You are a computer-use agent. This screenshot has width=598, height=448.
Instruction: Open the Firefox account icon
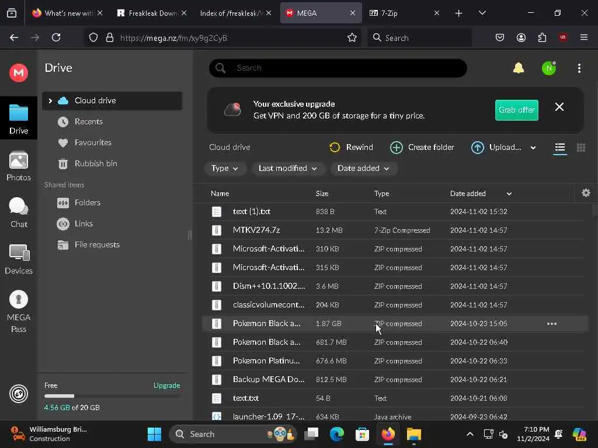(x=521, y=37)
